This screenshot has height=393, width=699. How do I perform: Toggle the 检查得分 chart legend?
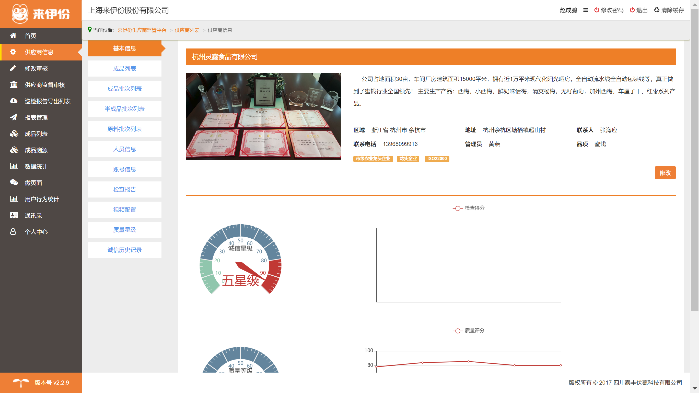(469, 208)
